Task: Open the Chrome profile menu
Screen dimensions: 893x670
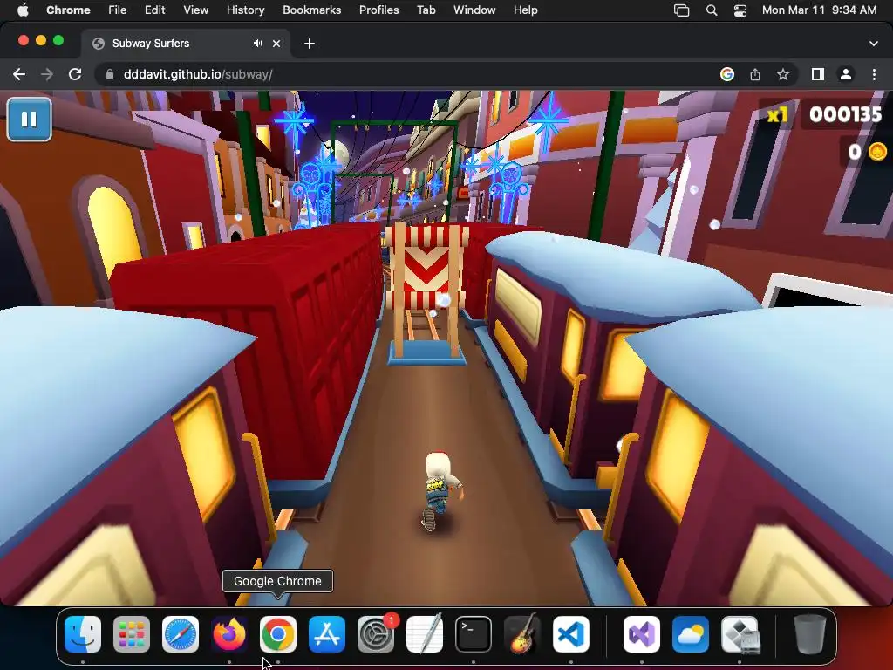Action: point(846,75)
